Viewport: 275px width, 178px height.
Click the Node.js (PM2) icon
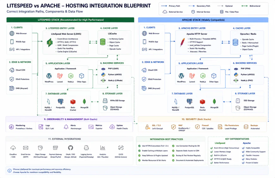236,81
